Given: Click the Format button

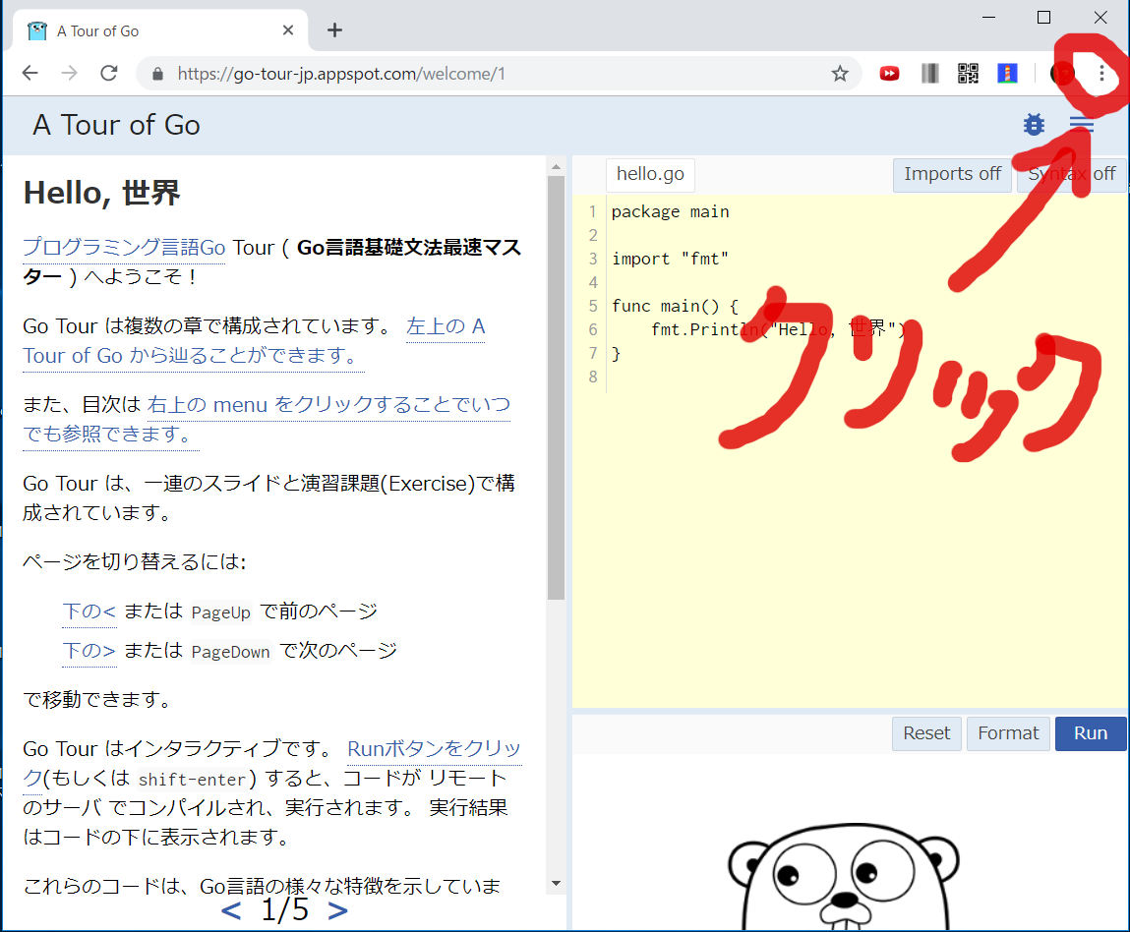Looking at the screenshot, I should (x=1007, y=733).
